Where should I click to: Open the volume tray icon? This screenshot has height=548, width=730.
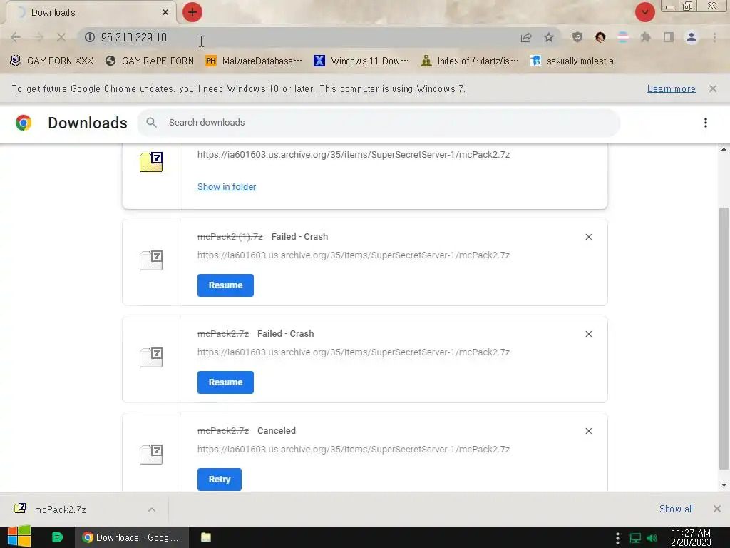click(652, 538)
